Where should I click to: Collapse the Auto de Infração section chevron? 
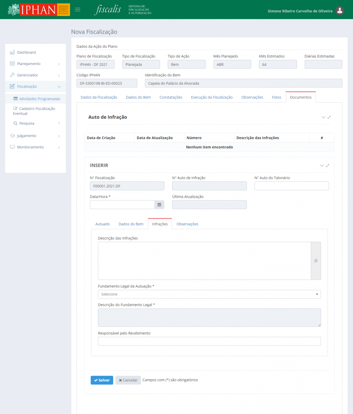point(323,117)
